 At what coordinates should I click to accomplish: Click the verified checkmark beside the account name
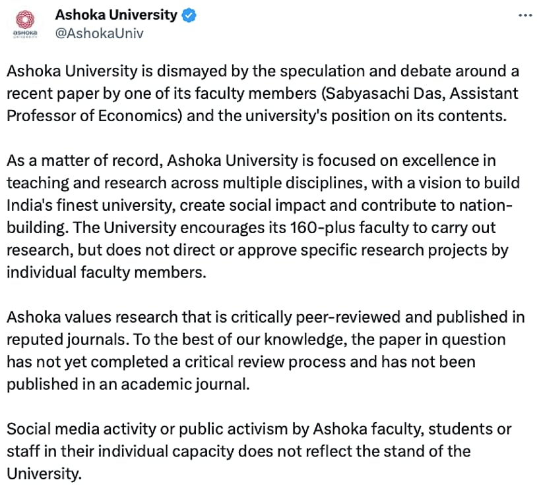[x=189, y=14]
